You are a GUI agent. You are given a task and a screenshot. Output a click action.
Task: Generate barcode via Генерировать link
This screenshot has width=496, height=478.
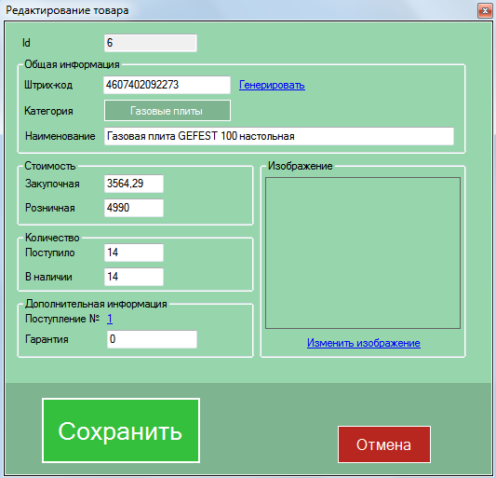coord(272,85)
